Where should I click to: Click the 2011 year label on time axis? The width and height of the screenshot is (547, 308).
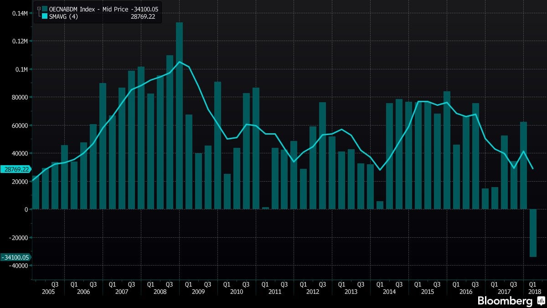[274, 291]
